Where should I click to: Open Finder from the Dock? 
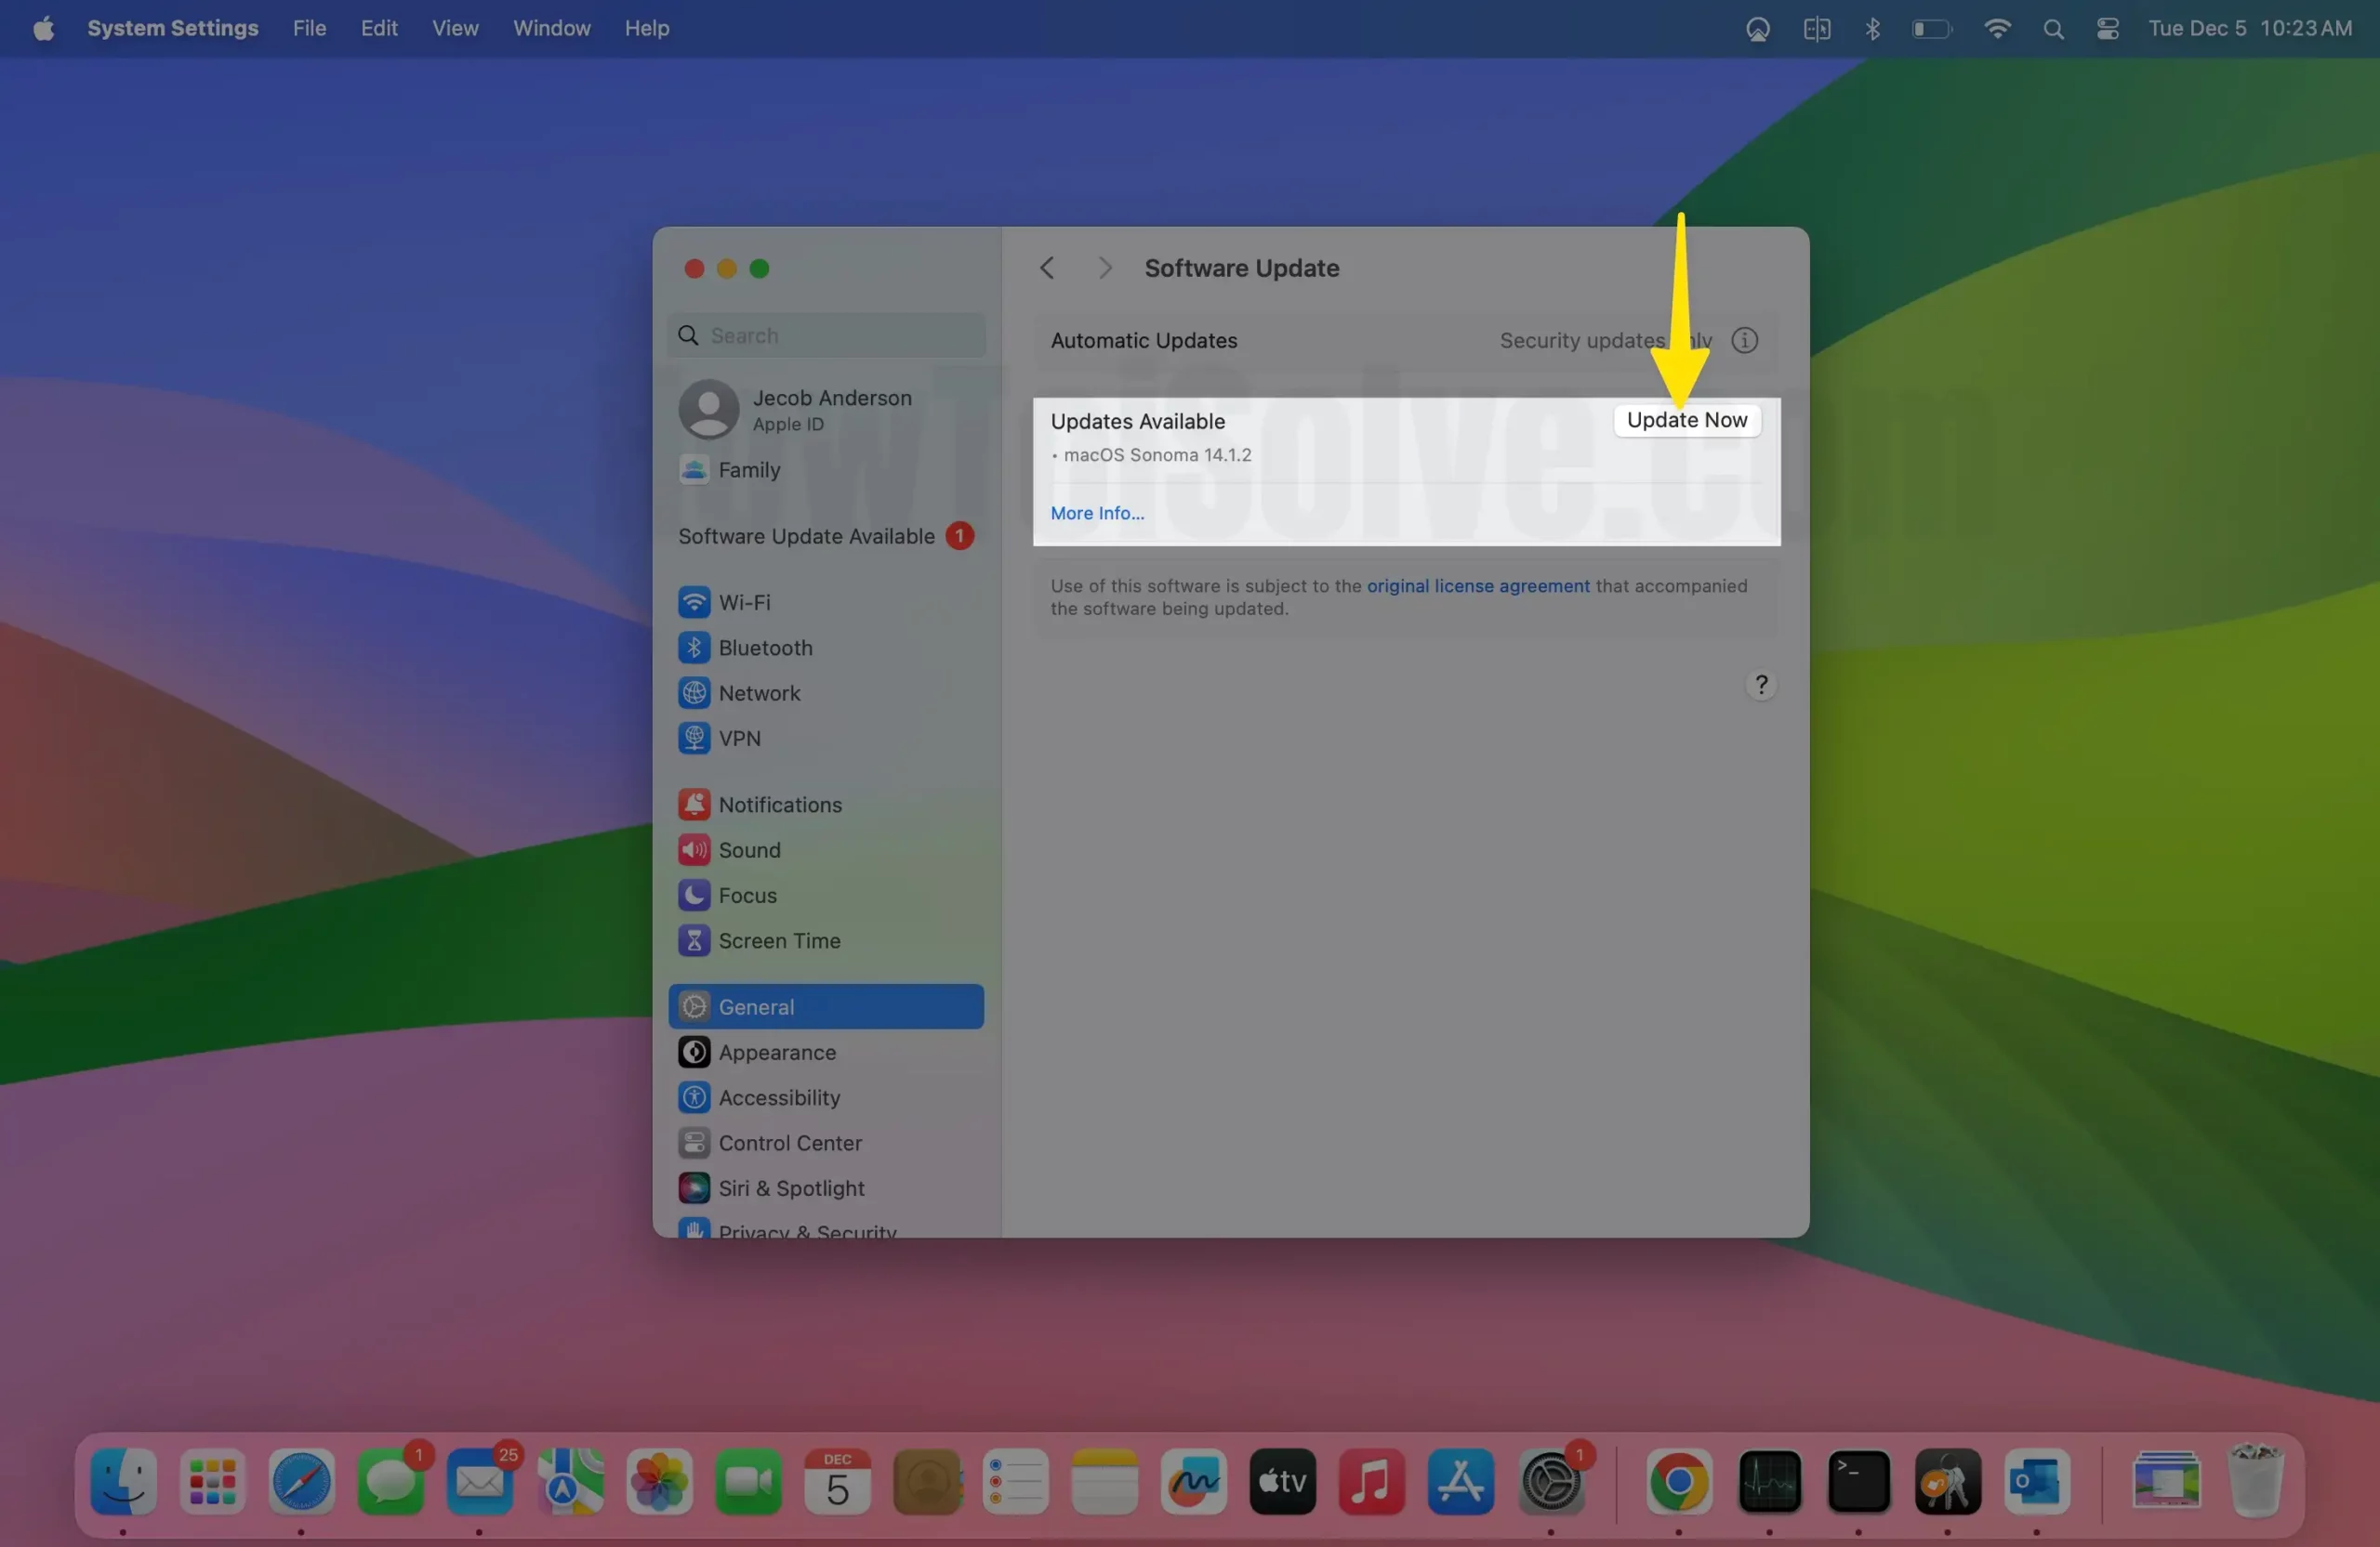[123, 1482]
